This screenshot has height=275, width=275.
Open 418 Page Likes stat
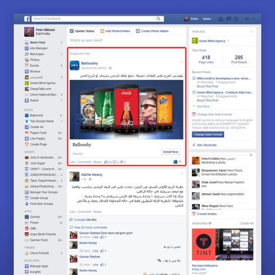pyautogui.click(x=206, y=60)
